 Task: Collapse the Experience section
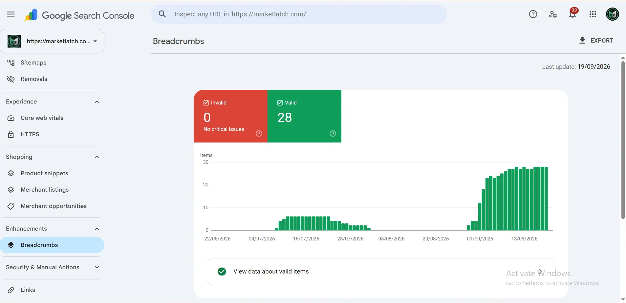click(x=97, y=102)
